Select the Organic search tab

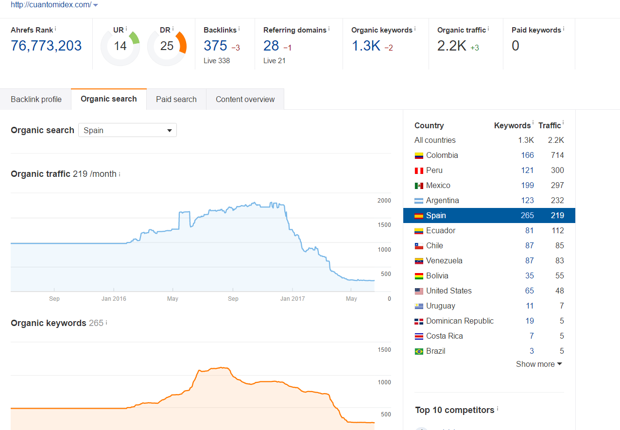click(109, 99)
